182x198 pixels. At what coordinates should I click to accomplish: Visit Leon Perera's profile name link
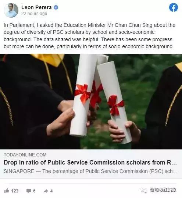pyautogui.click(x=36, y=7)
